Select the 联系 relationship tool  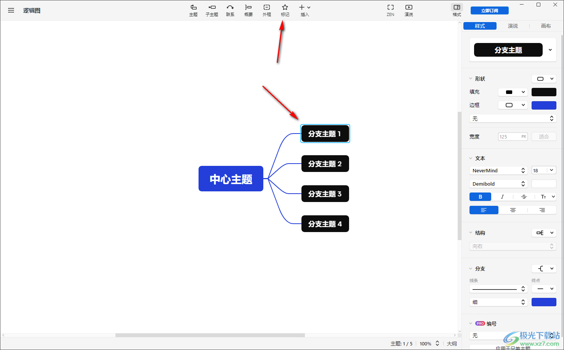tap(230, 10)
